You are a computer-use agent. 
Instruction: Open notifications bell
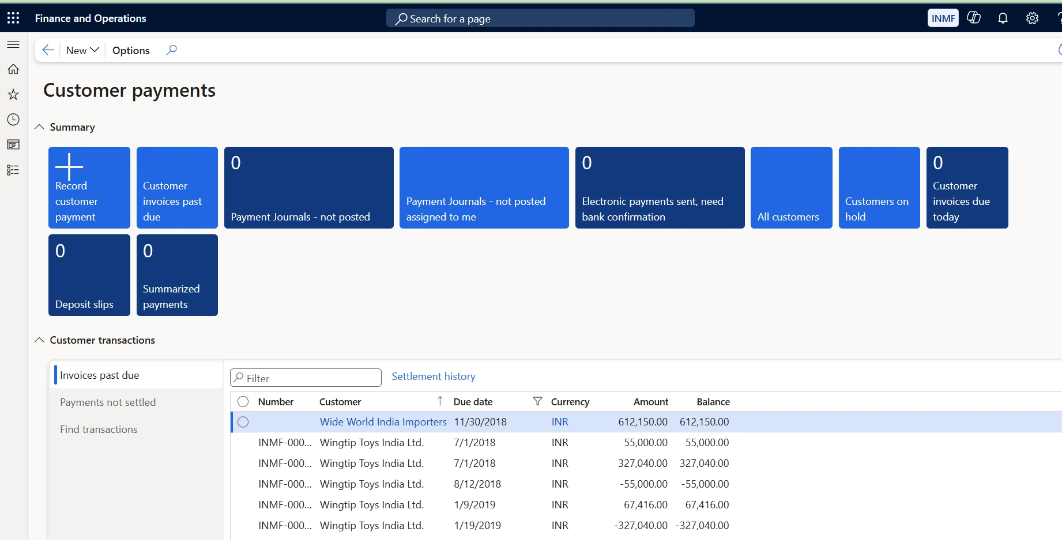tap(1003, 18)
